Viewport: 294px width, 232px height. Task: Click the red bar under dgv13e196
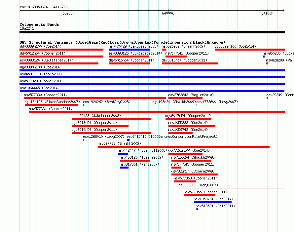[52, 105]
